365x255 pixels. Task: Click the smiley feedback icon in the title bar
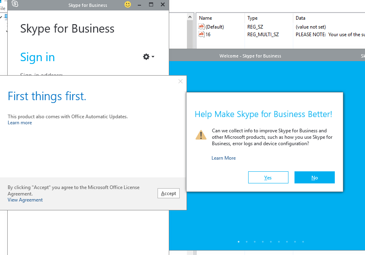click(127, 5)
